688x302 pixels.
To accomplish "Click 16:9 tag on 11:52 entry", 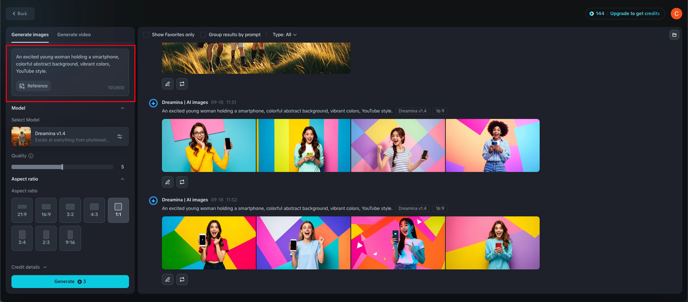I will coord(440,208).
